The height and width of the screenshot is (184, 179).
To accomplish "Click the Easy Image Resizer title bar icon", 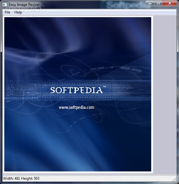I will point(5,5).
